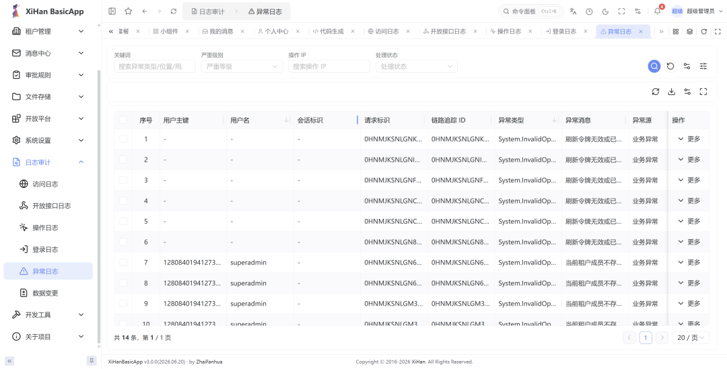Open the 命令面板 command palette
The height and width of the screenshot is (369, 727).
click(x=530, y=11)
